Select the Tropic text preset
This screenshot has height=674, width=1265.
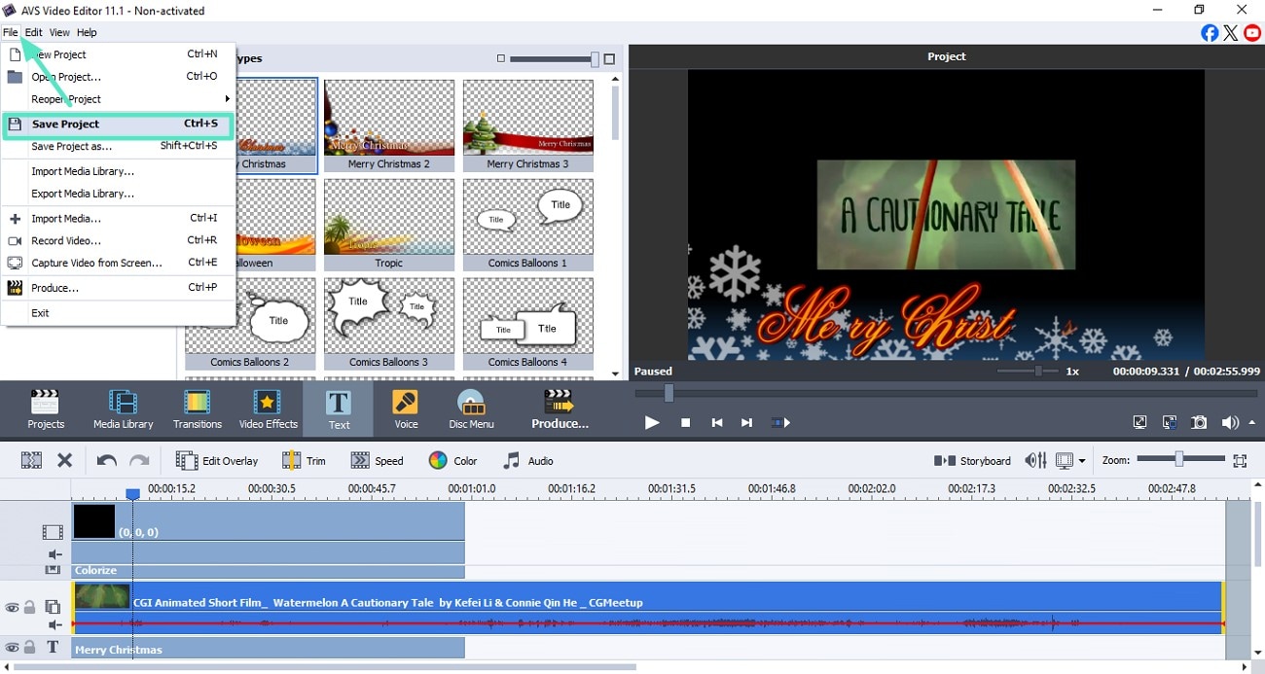point(389,225)
